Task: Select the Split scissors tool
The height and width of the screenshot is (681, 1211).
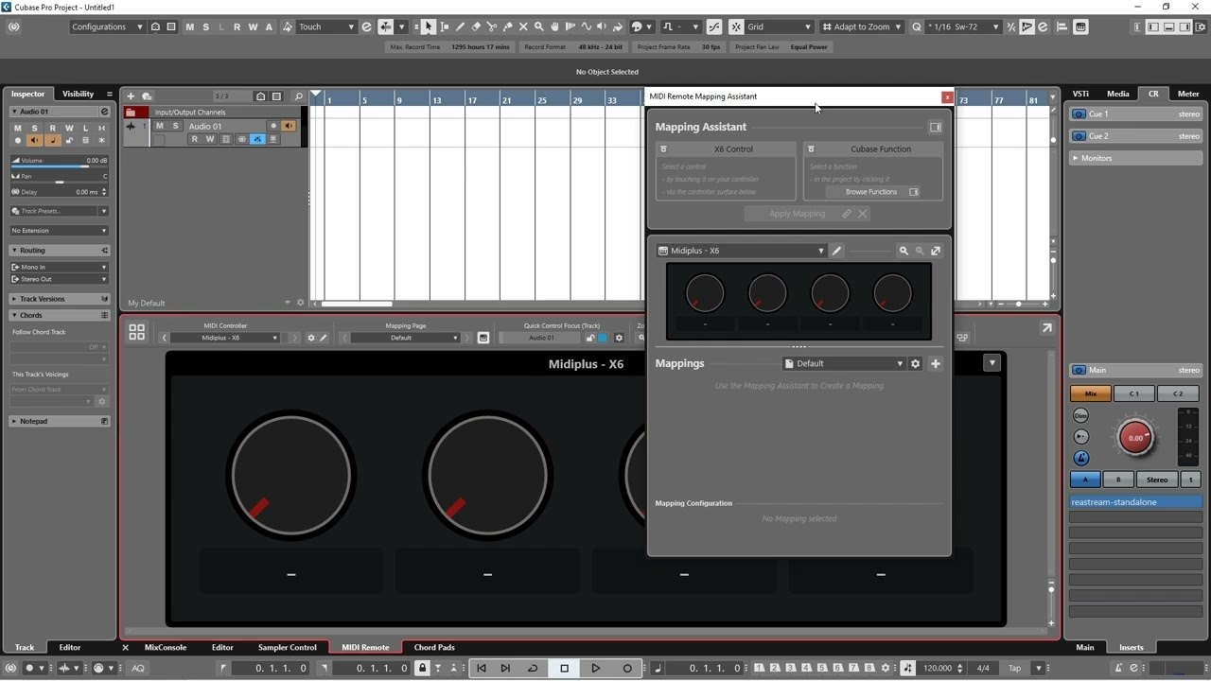Action: [492, 26]
